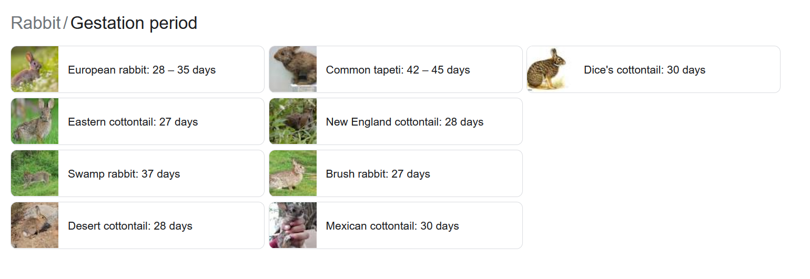Click Swamp rabbit: 37 days label

coord(124,174)
